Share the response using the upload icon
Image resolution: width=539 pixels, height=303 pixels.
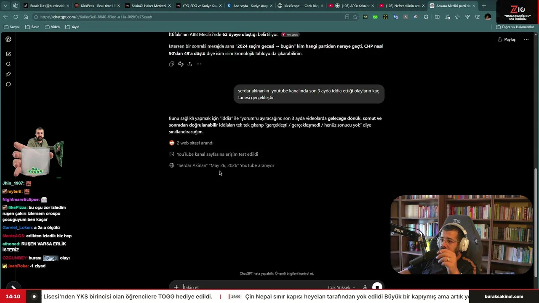click(190, 64)
